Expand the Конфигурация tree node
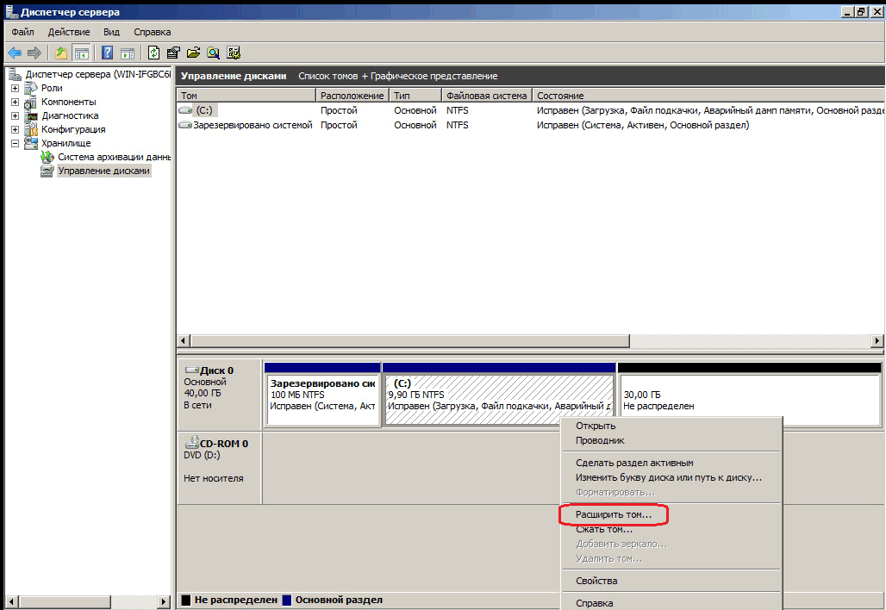This screenshot has height=610, width=886. point(15,129)
